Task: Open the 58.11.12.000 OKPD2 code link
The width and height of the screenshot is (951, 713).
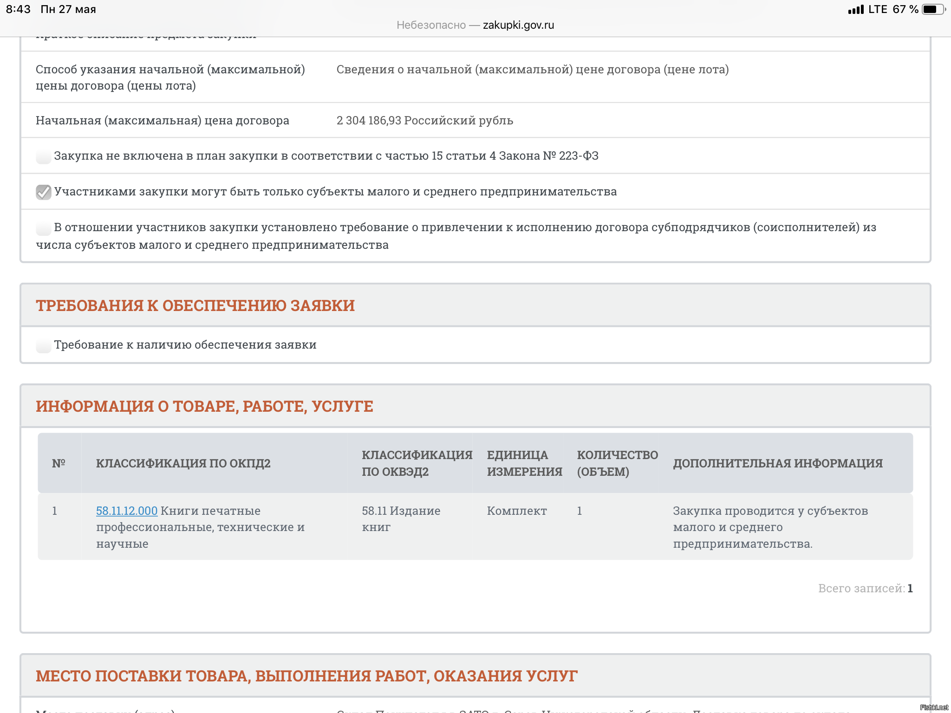Action: 126,511
